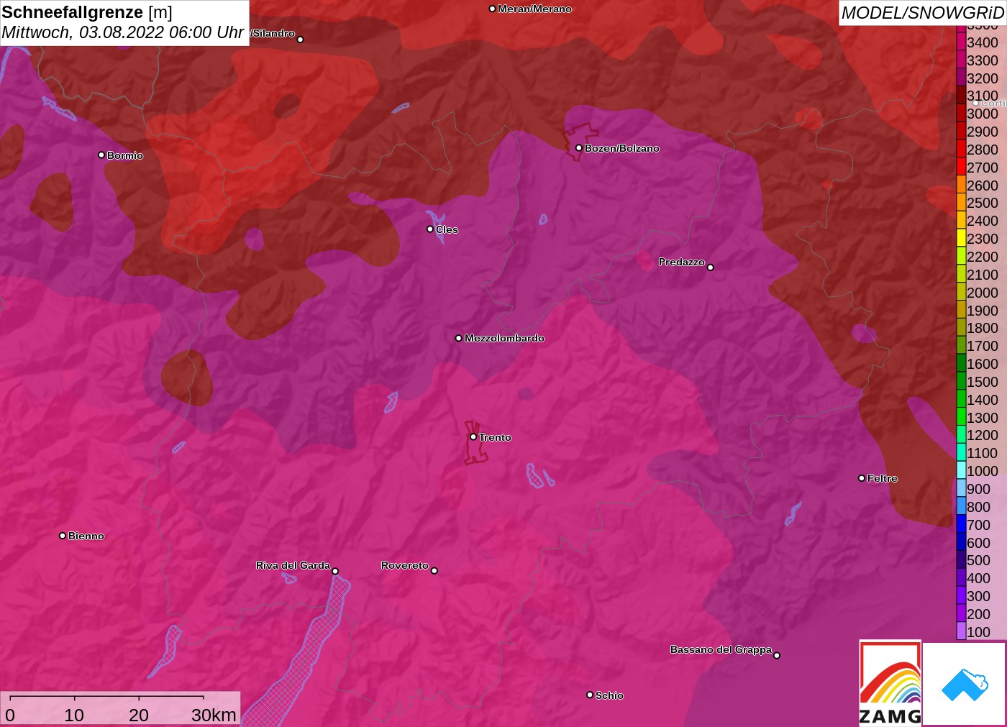The width and height of the screenshot is (1007, 727).
Task: Click the legend value 300
Action: pyautogui.click(x=978, y=596)
